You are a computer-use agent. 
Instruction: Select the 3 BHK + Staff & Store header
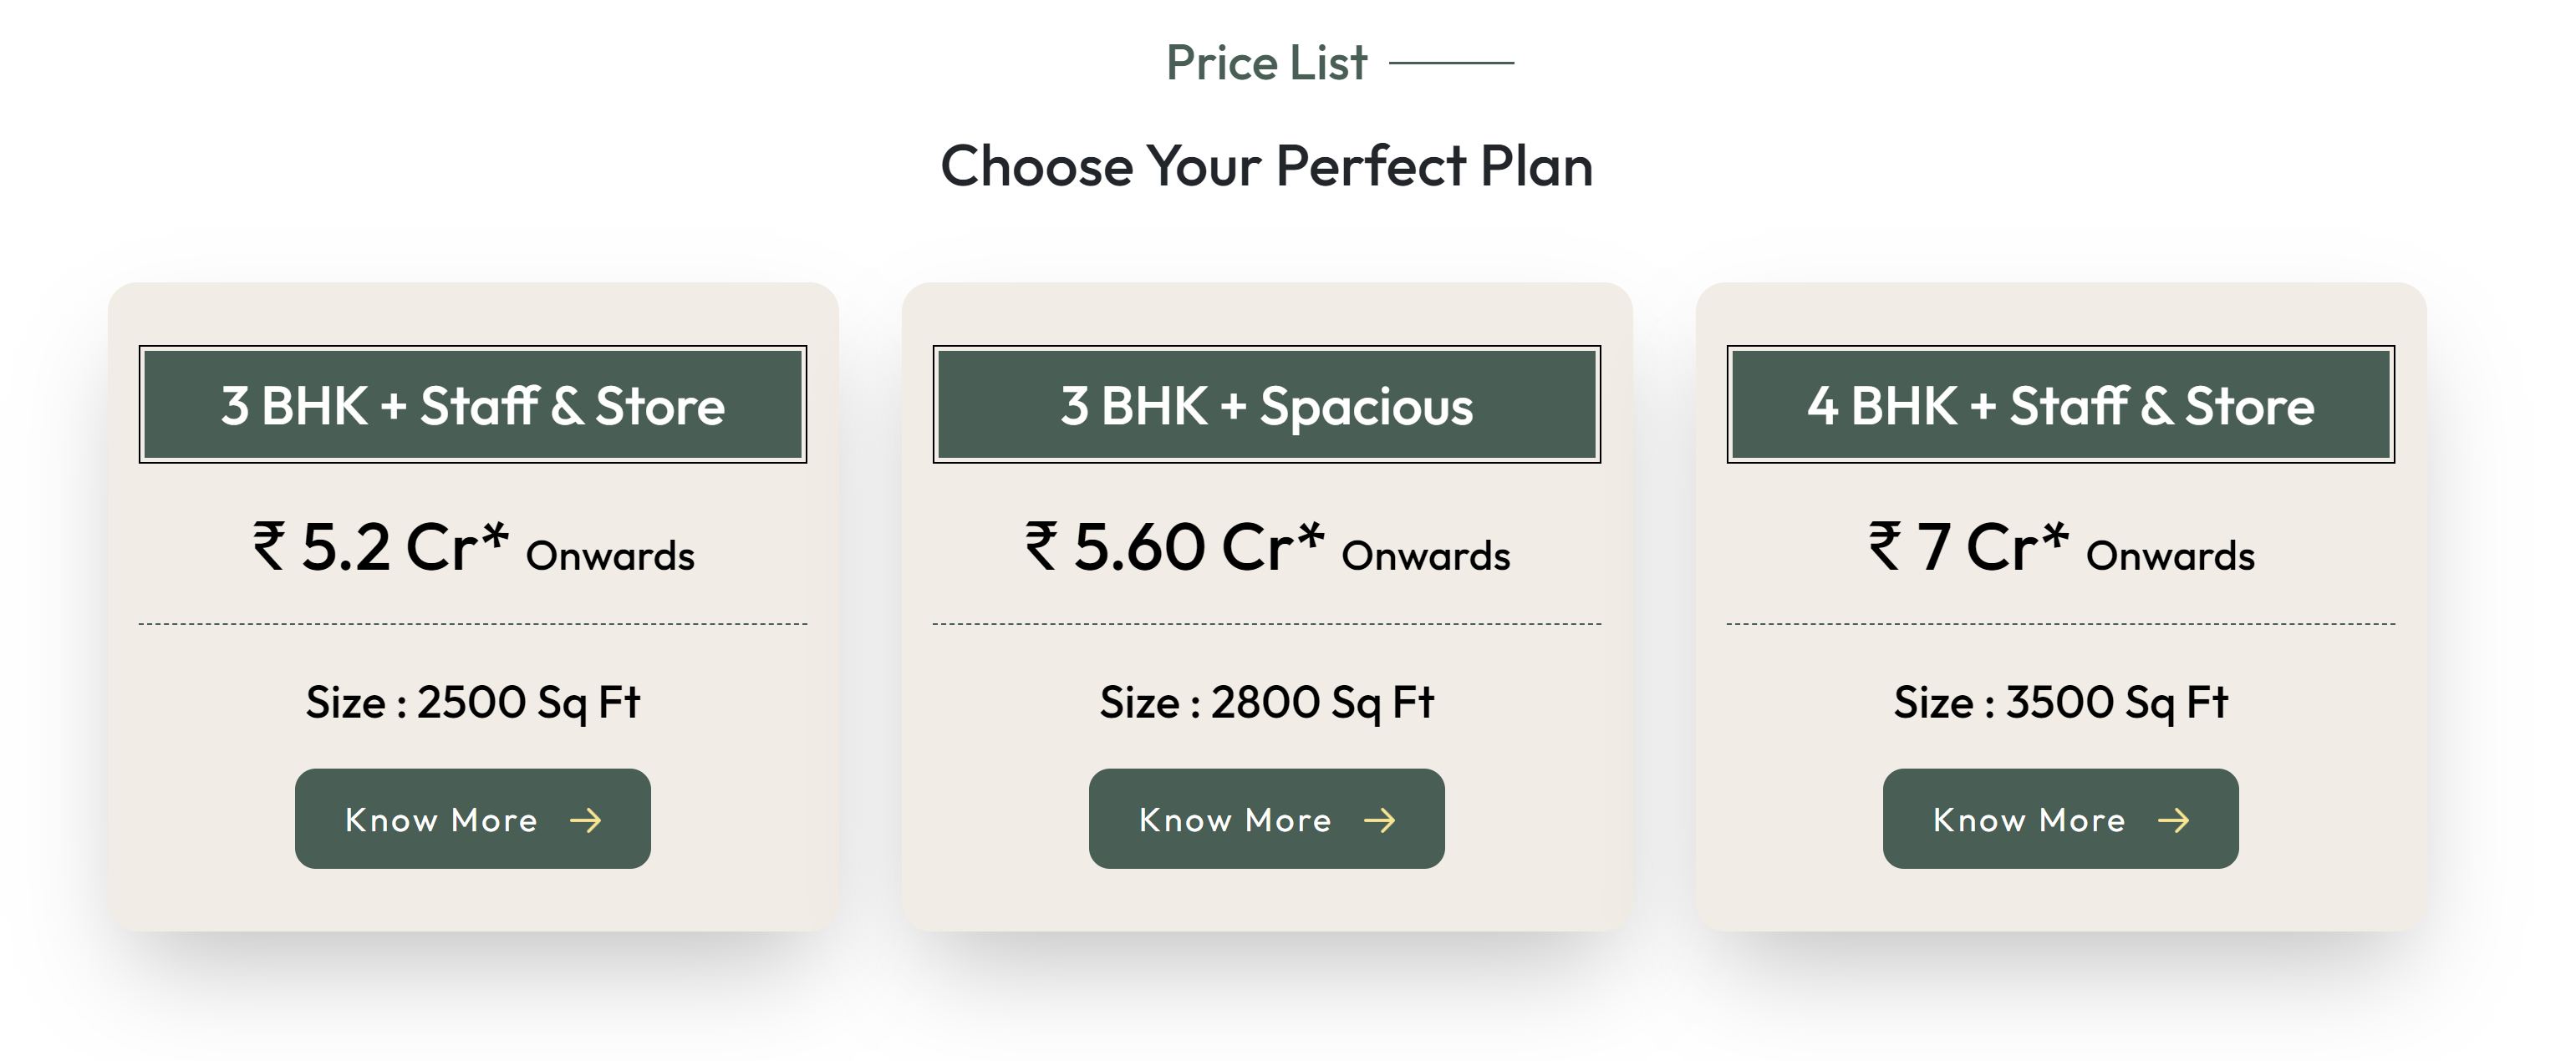point(473,405)
